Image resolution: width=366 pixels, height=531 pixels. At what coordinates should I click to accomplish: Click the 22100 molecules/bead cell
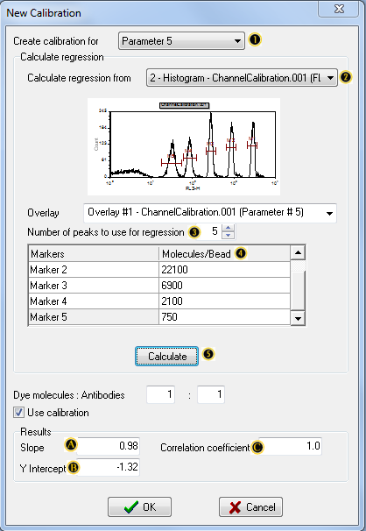point(225,270)
